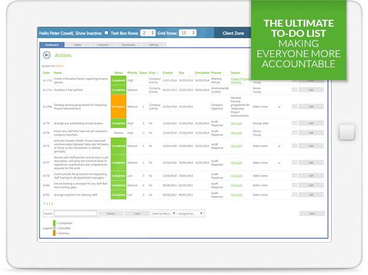Screen dimensions: 368x275
Task: Click Edit for row A777
Action: pos(311,163)
